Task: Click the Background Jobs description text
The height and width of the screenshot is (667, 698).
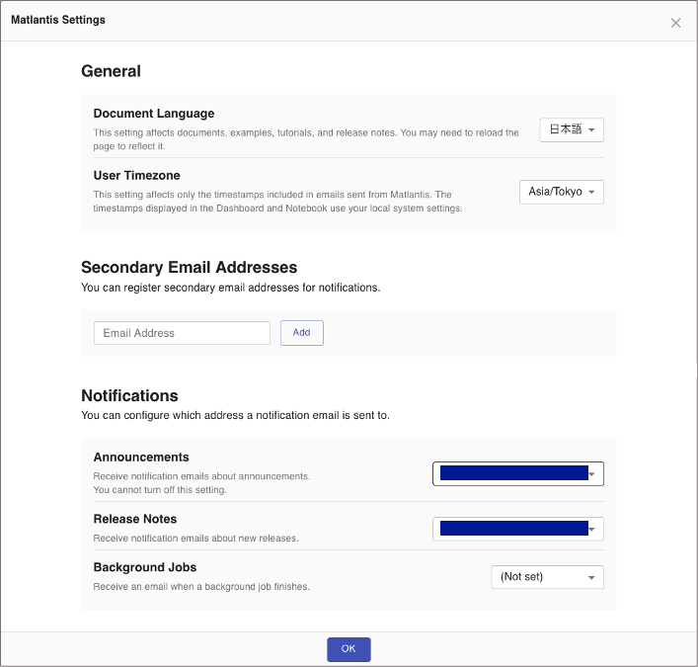Action: click(201, 587)
